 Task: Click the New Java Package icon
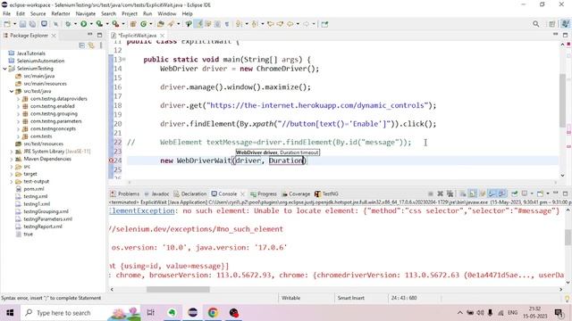[133, 24]
